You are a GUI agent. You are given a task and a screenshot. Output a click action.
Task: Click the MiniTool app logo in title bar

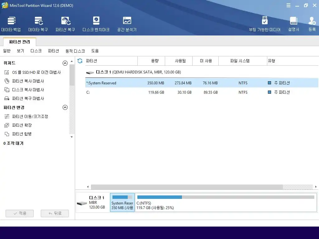coord(5,5)
